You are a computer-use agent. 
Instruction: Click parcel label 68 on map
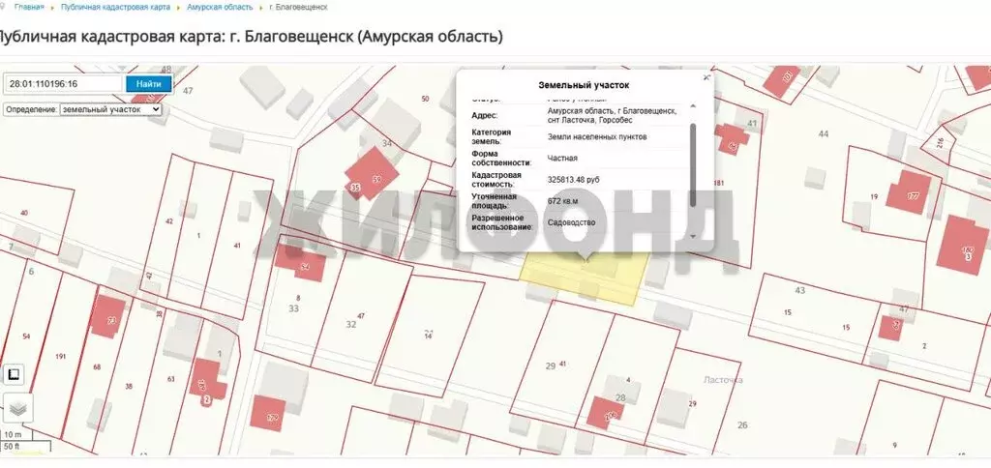[x=97, y=366]
